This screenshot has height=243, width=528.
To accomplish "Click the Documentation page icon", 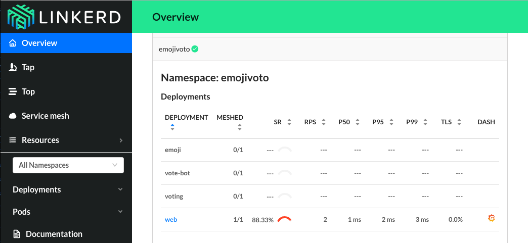I will (x=17, y=234).
